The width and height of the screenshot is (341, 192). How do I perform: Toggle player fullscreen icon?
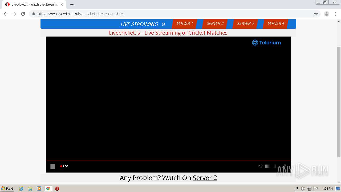[284, 166]
